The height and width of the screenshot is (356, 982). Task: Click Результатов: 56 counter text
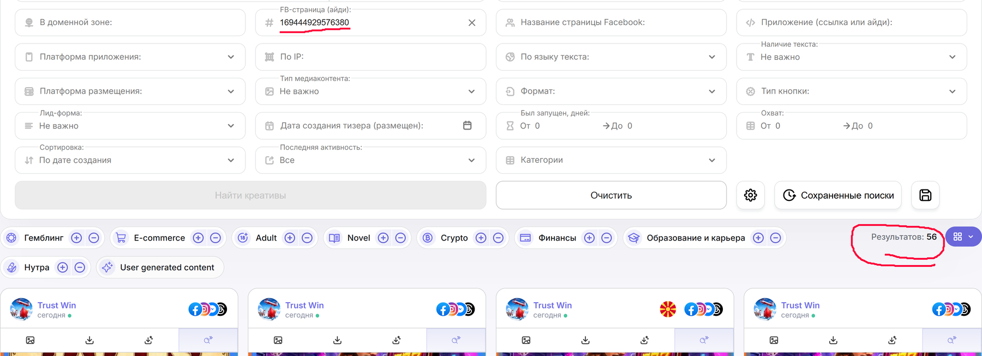tap(903, 237)
